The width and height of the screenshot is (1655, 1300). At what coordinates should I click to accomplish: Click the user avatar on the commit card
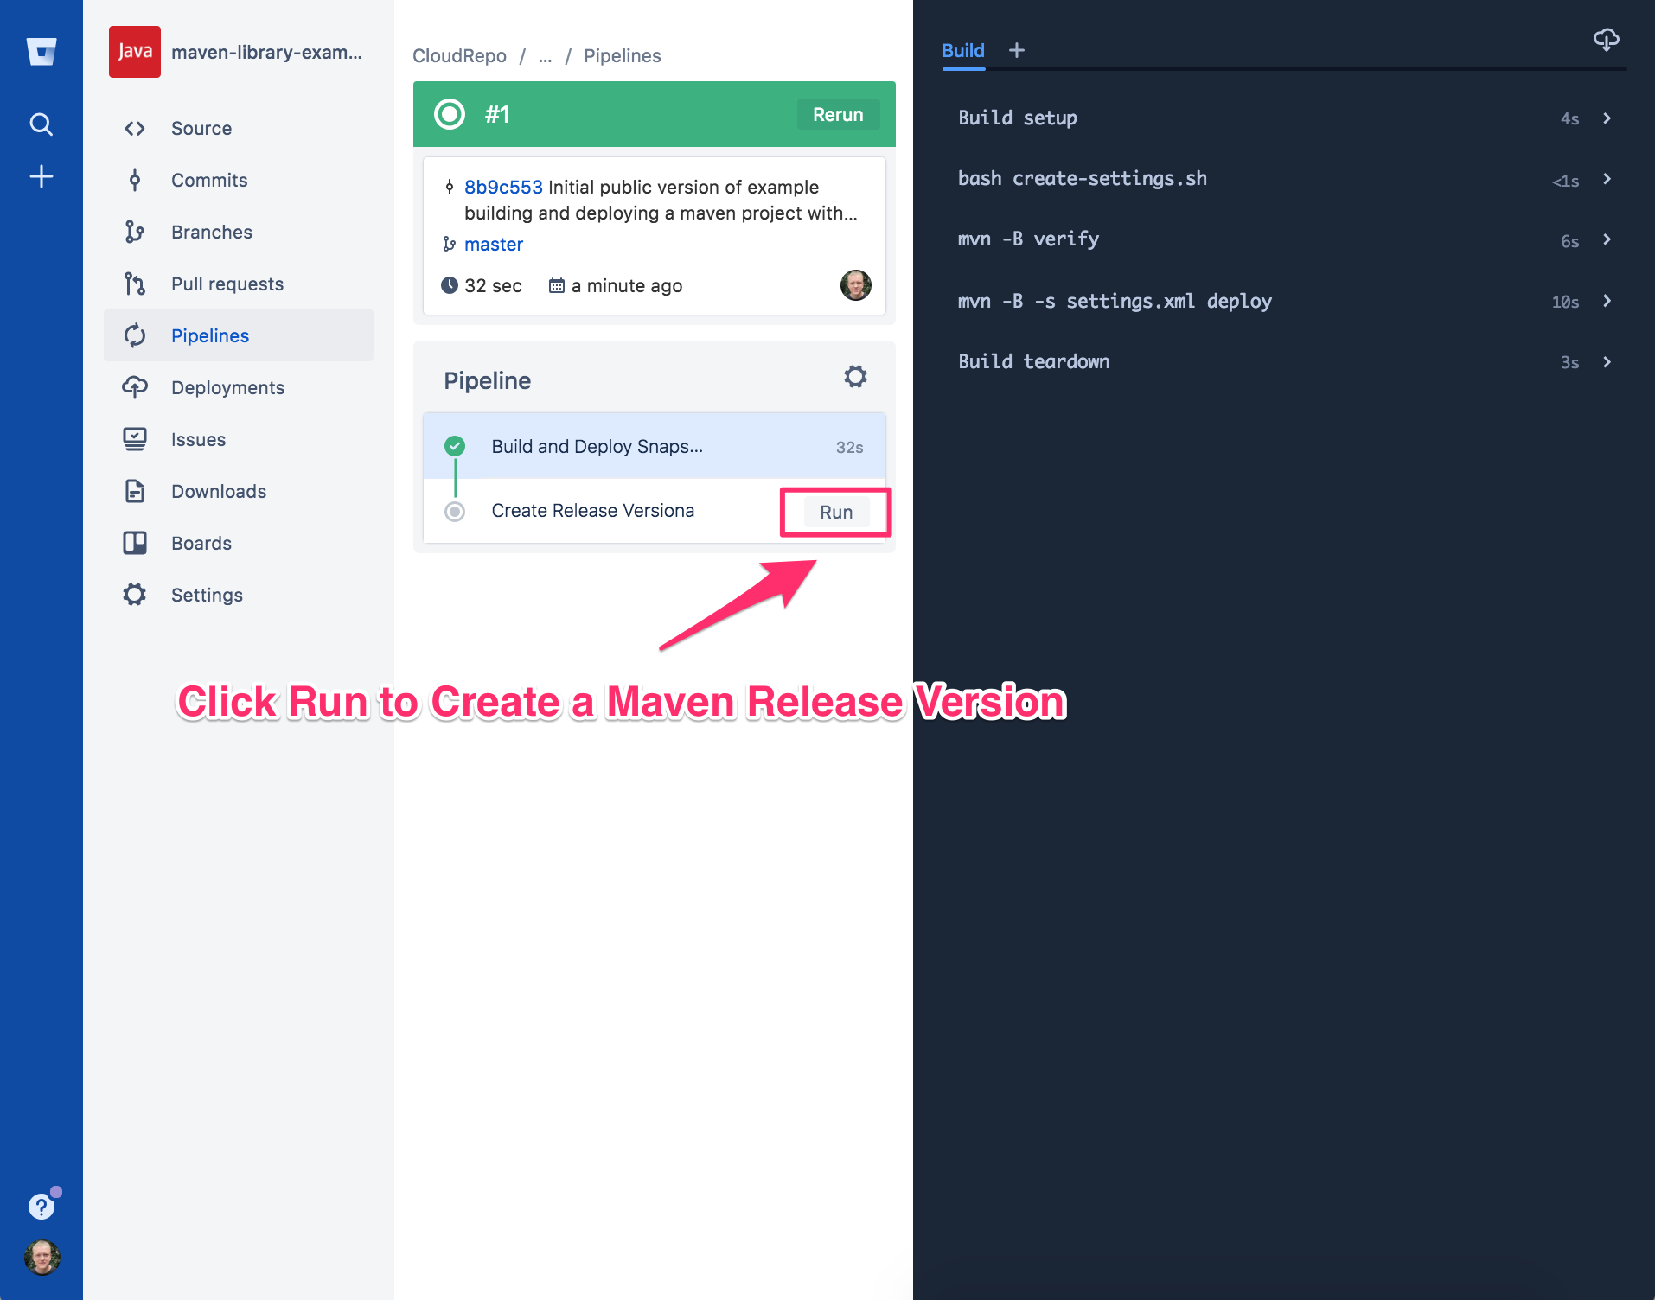click(855, 285)
